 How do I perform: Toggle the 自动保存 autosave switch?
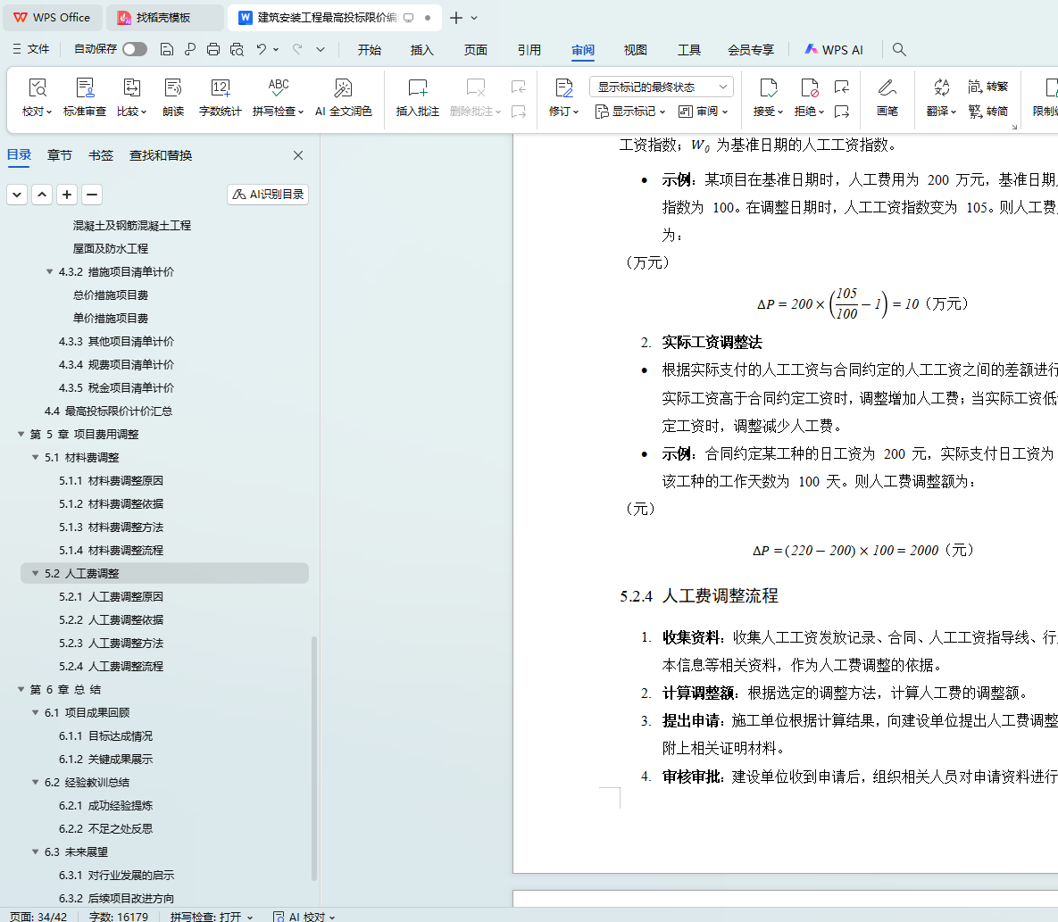coord(135,49)
